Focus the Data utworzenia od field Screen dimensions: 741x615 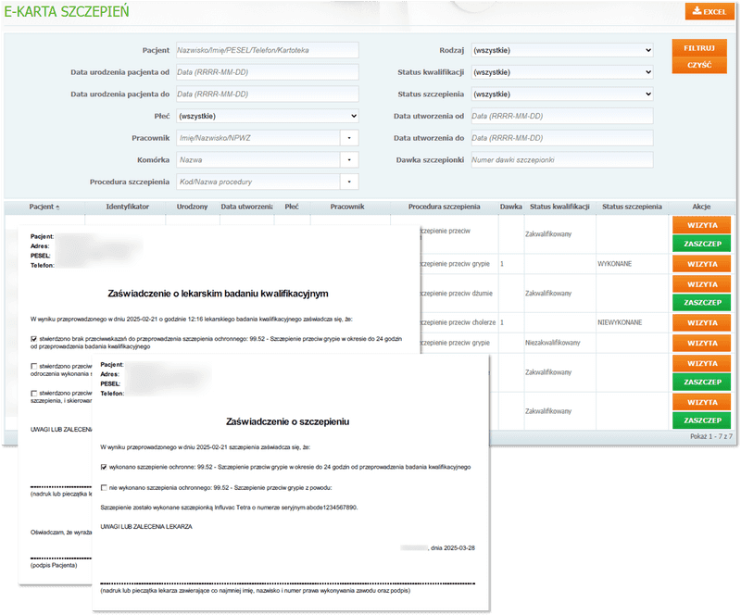[x=562, y=116]
